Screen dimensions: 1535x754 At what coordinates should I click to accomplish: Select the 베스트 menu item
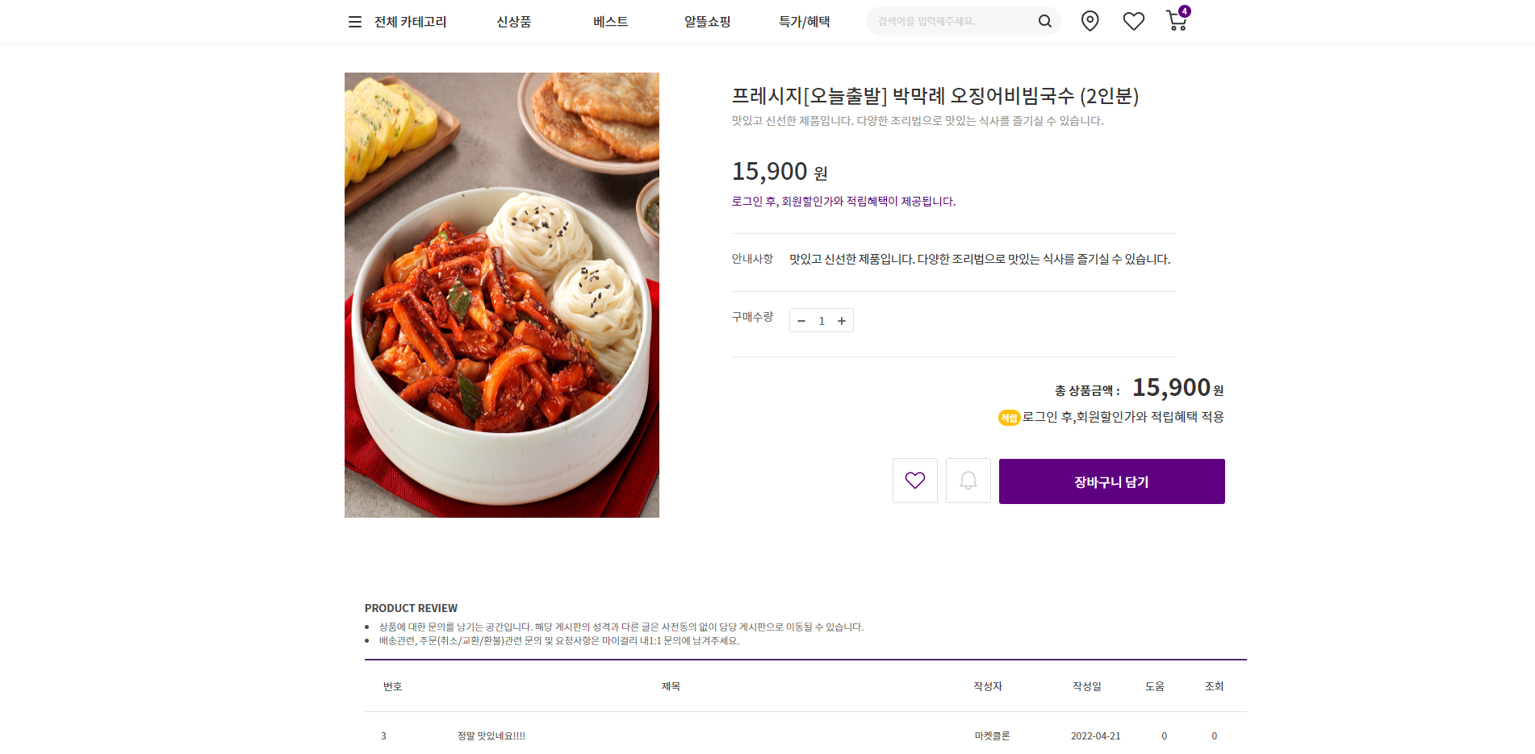click(x=610, y=22)
